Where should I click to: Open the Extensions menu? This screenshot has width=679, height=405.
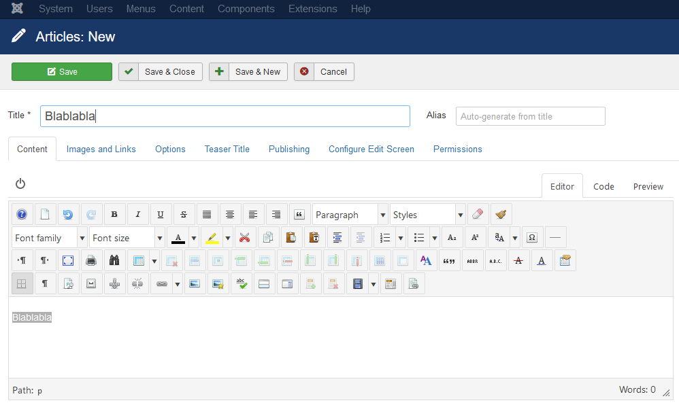pos(312,9)
